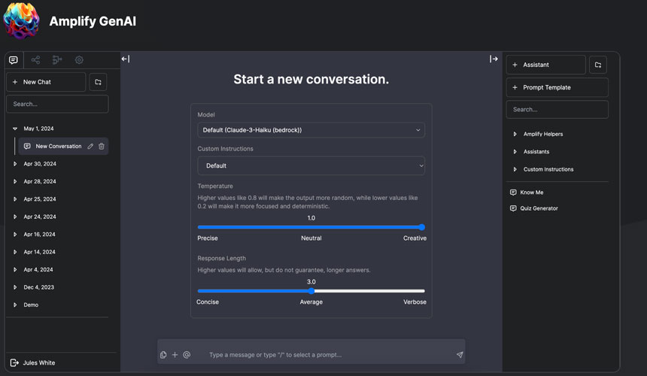Click the Neutral temperature label
Viewport: 647px width, 376px height.
click(x=311, y=238)
